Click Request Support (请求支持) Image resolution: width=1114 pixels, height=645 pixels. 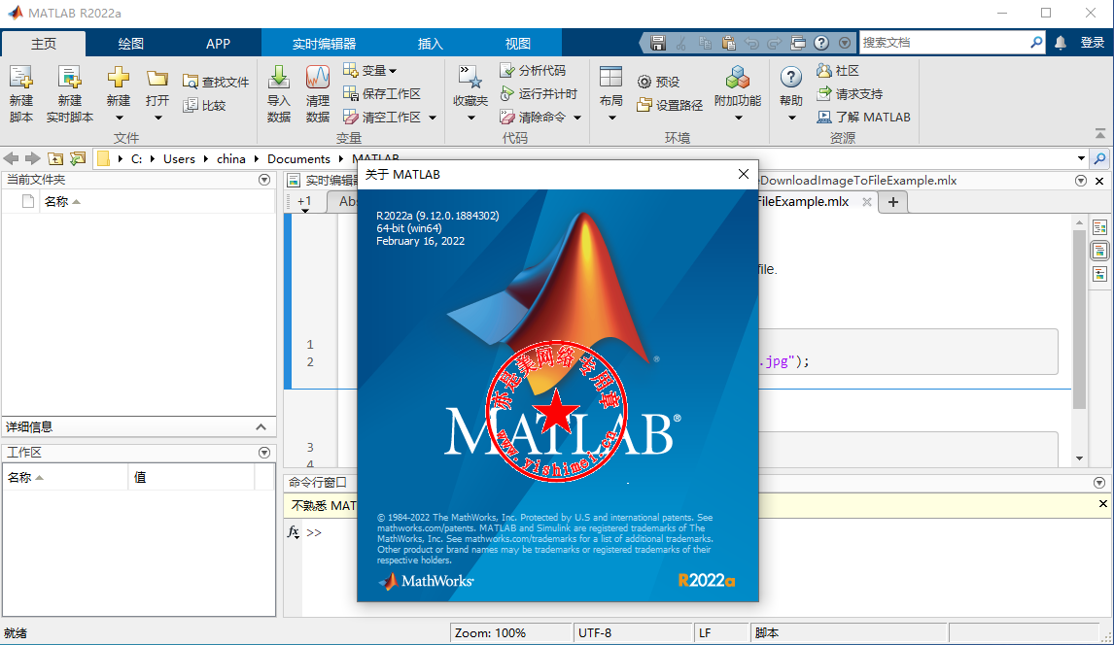point(849,93)
